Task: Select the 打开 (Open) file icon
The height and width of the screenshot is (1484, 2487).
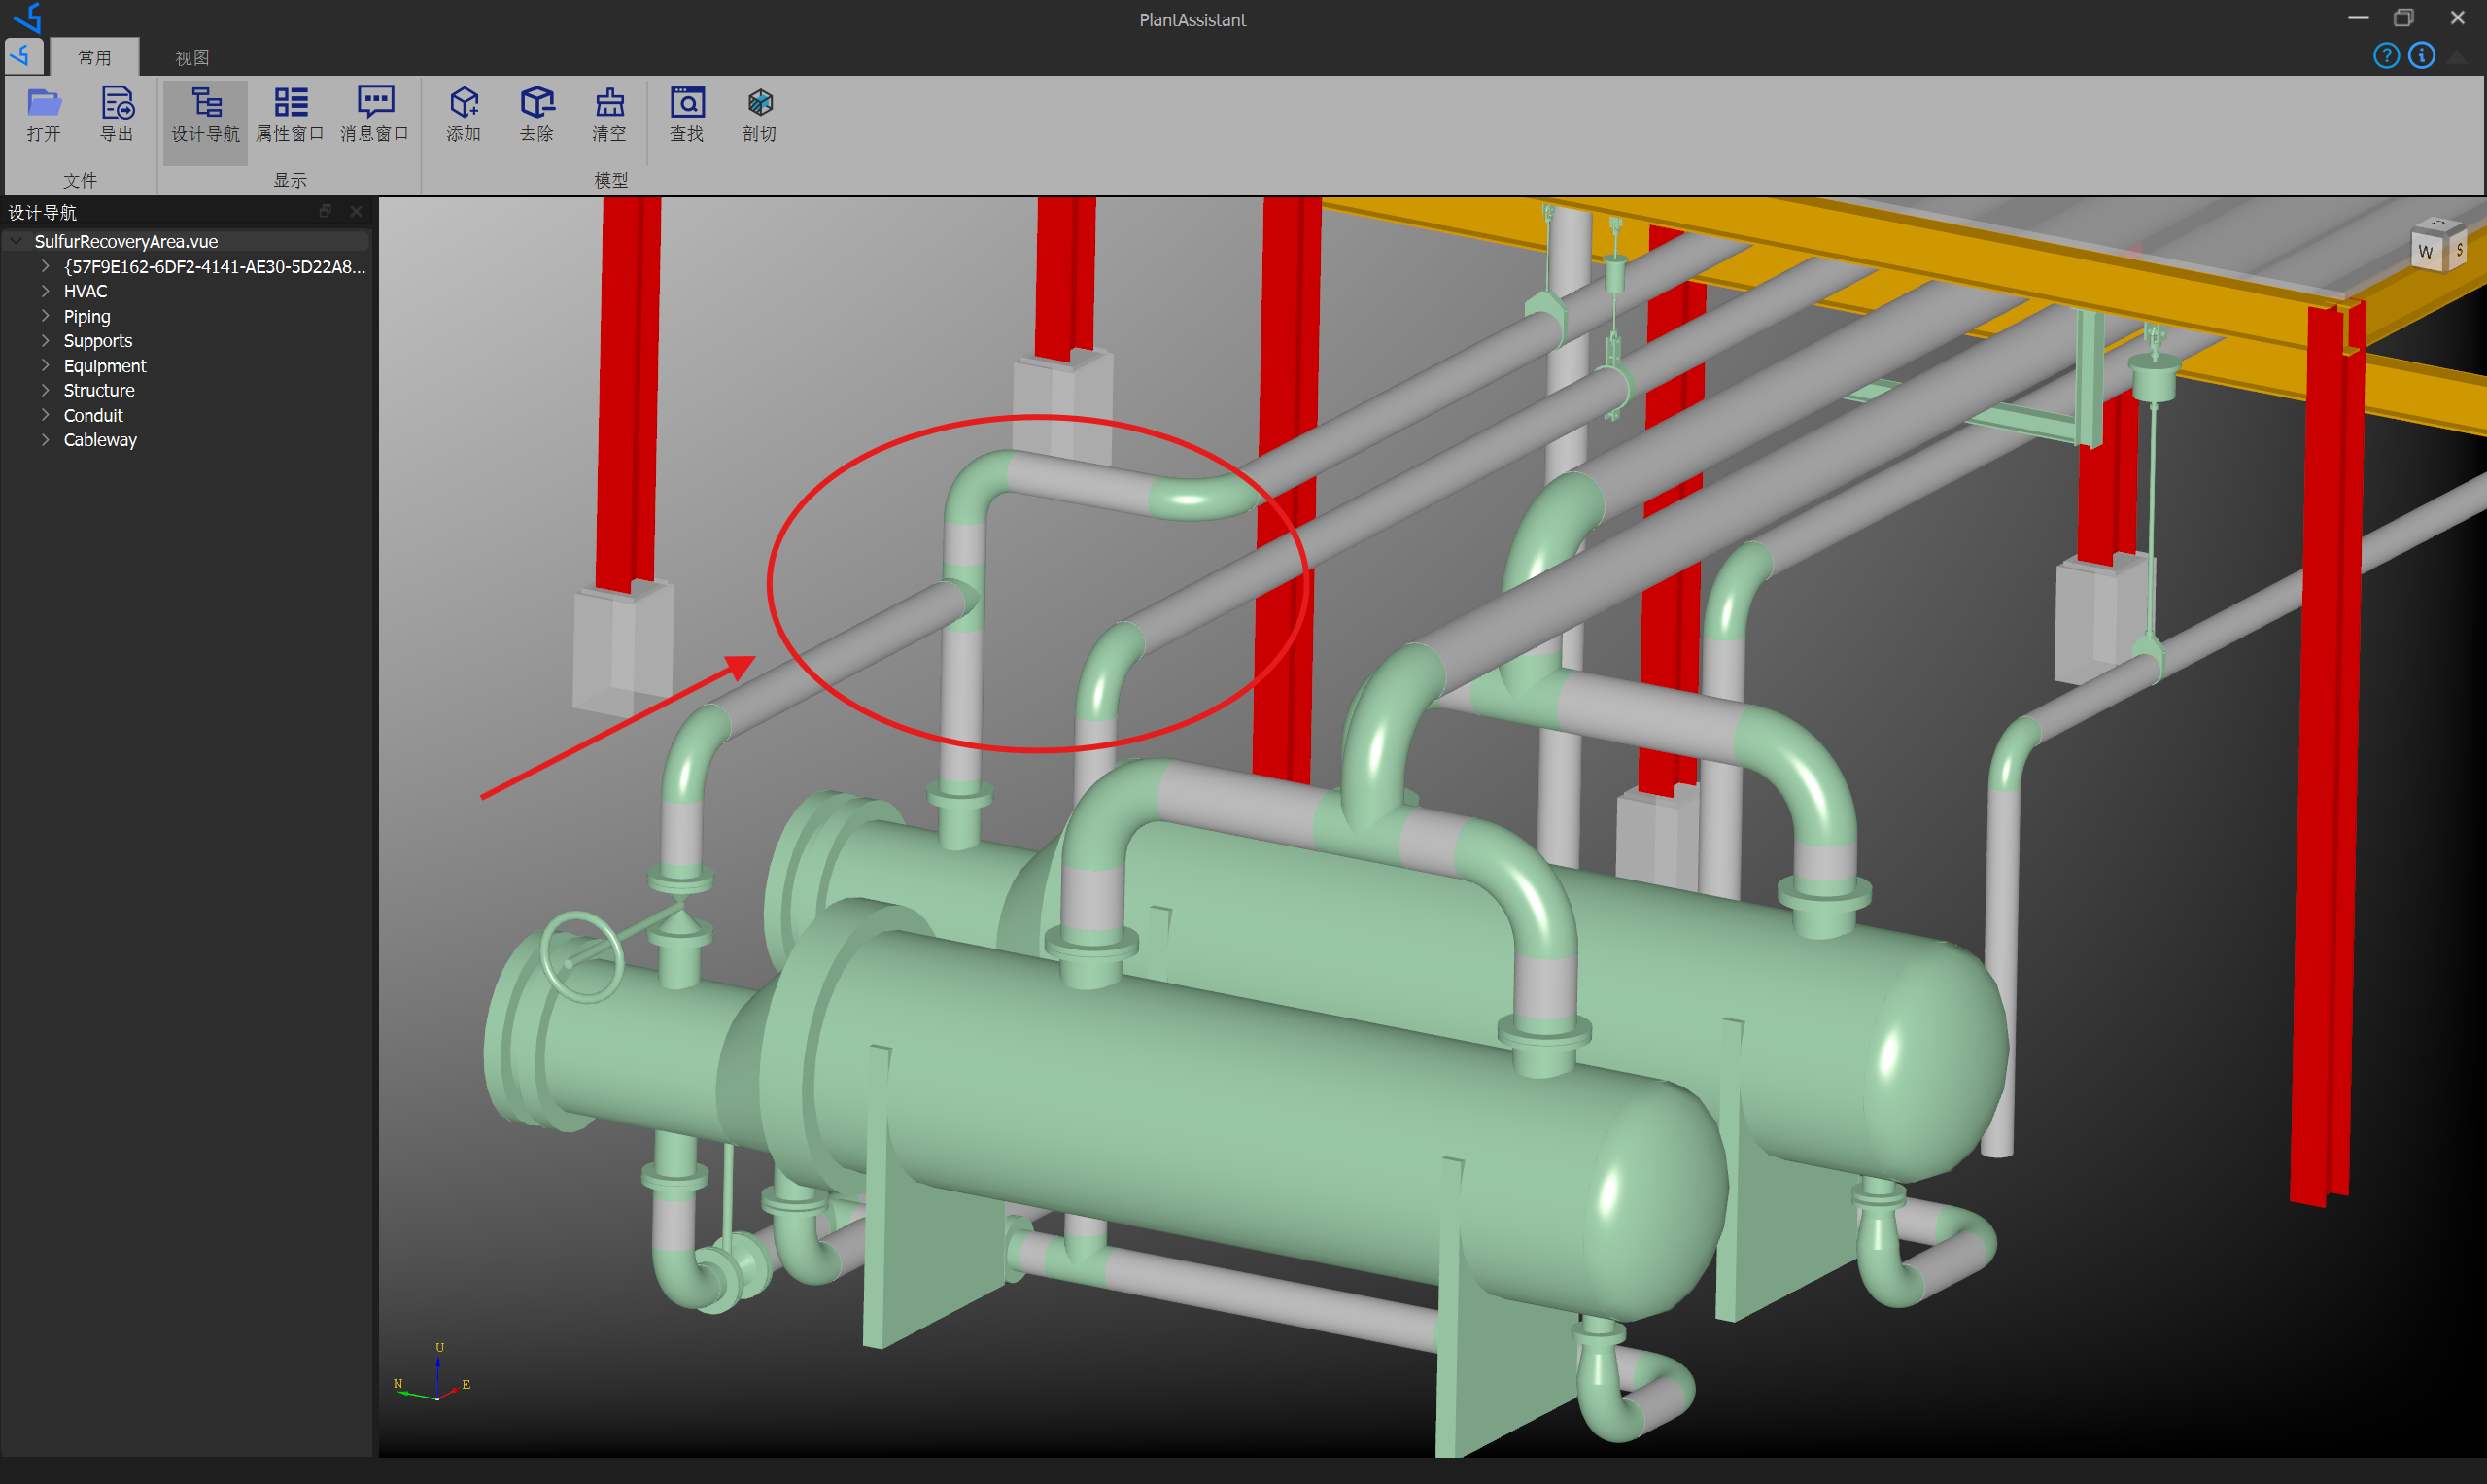Action: click(x=44, y=114)
